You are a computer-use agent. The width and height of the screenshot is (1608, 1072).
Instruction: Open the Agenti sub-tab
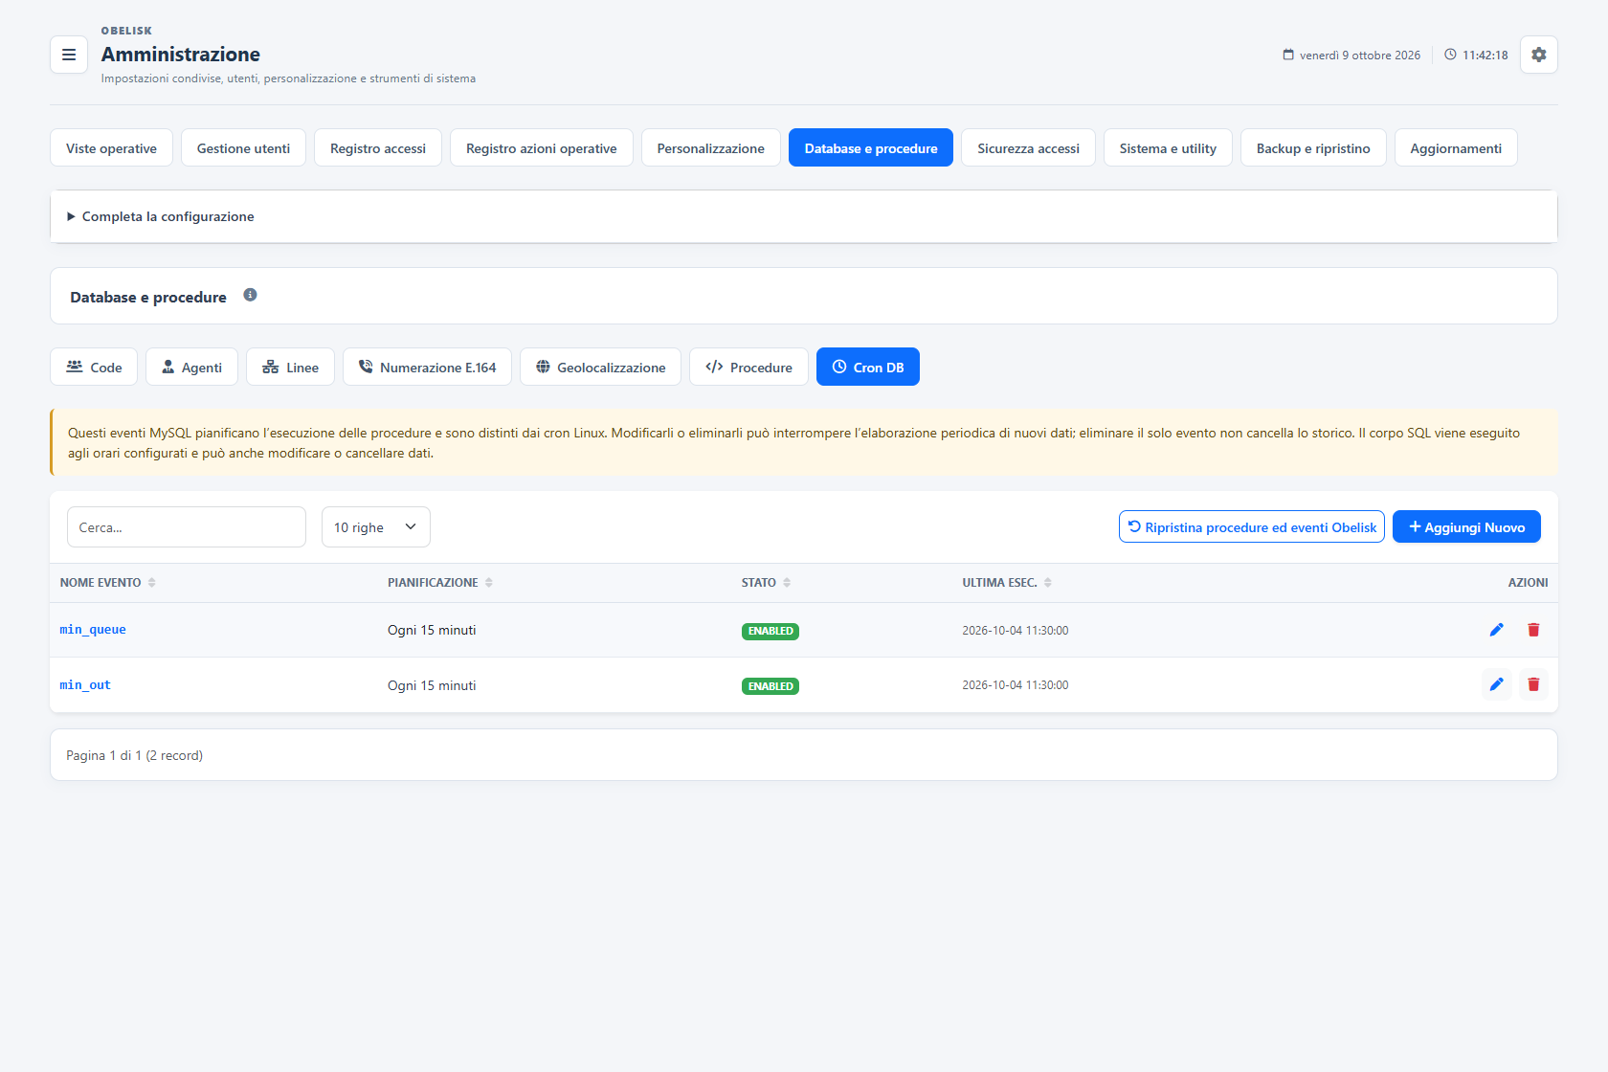tap(191, 367)
